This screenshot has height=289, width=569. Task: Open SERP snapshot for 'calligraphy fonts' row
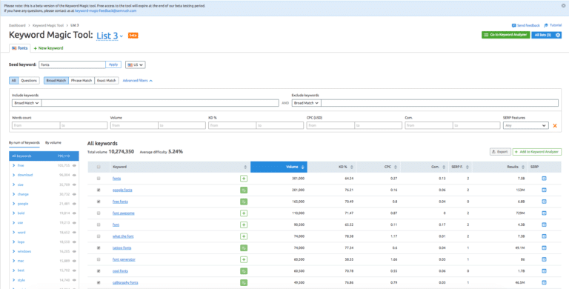pyautogui.click(x=544, y=282)
